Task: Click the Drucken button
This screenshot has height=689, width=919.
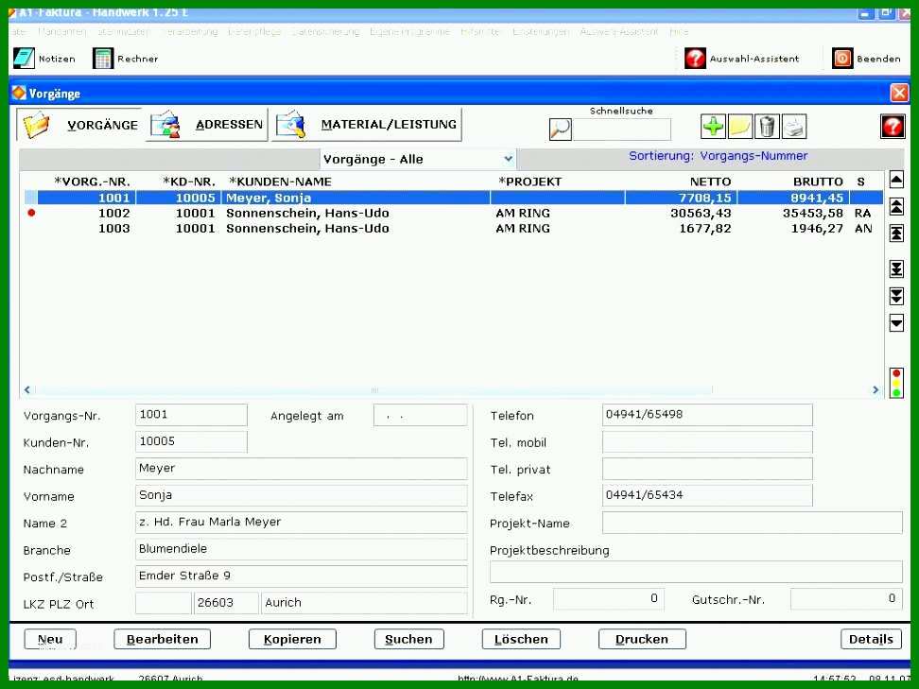Action: coord(642,639)
